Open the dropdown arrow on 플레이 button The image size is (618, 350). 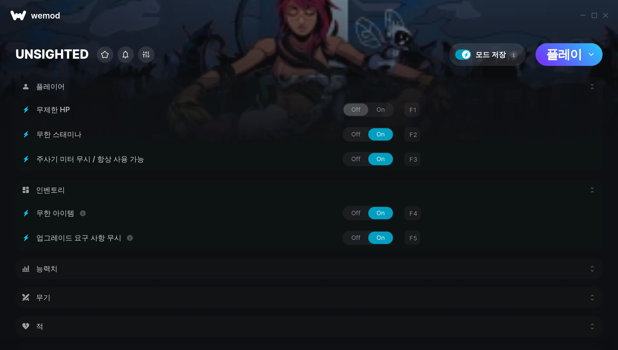591,55
